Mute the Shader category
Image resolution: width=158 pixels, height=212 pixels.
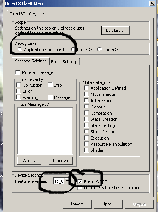[x=86, y=150]
